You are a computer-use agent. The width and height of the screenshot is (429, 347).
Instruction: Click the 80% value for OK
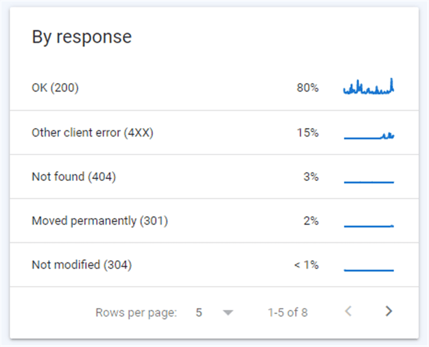(307, 88)
